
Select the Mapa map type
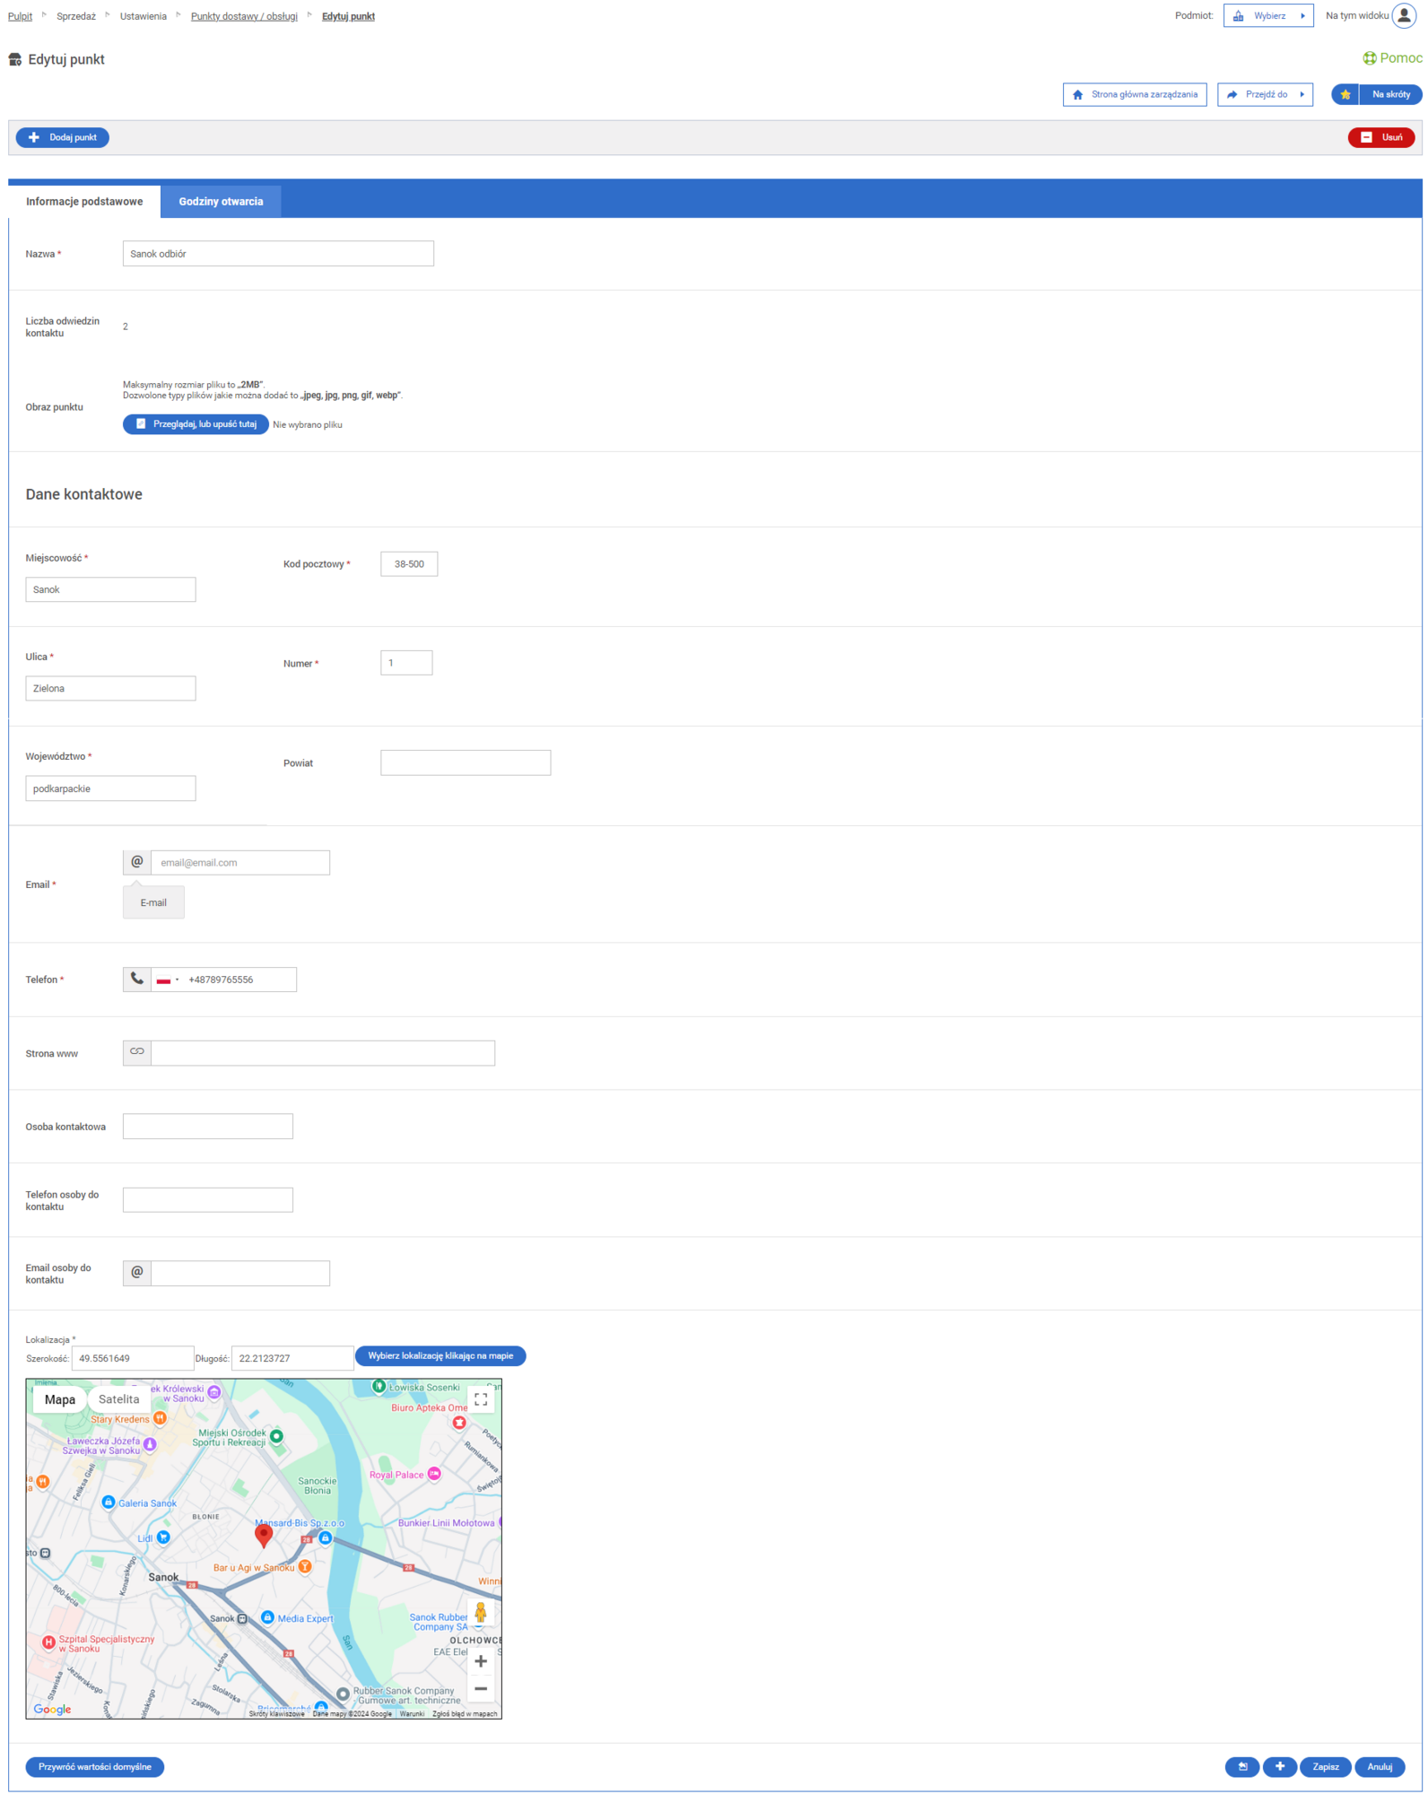[x=60, y=1399]
